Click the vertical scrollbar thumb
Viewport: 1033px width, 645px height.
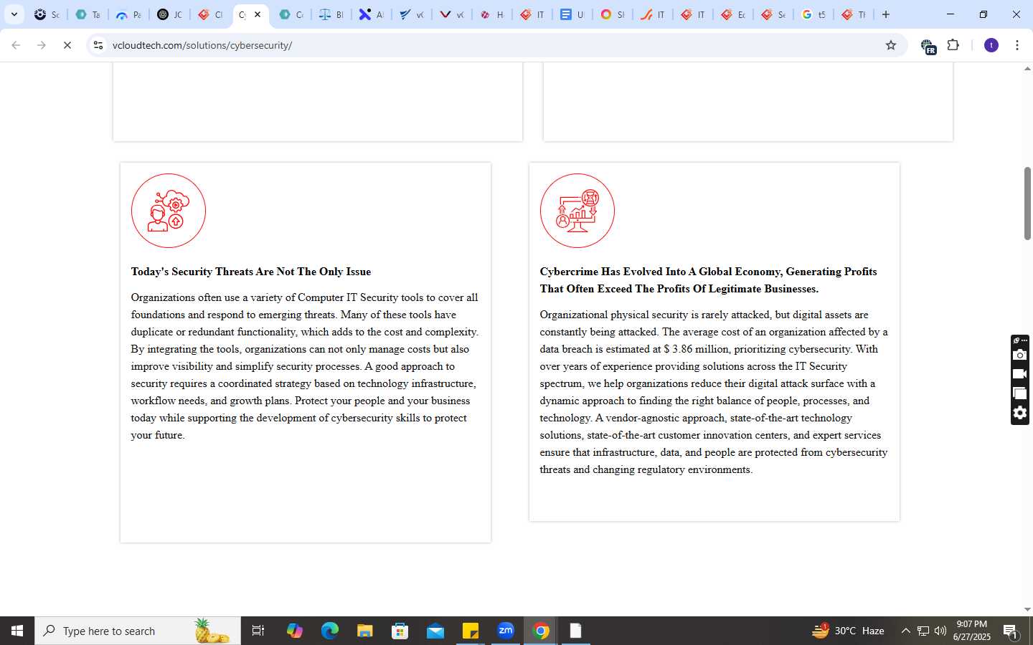(1027, 204)
